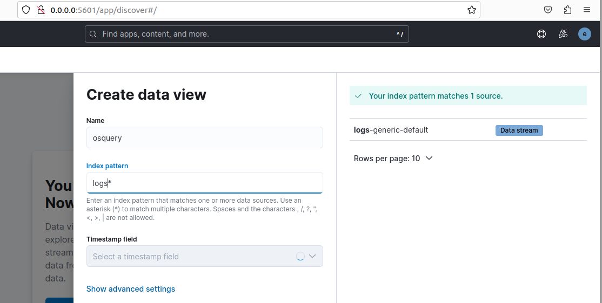Click the Data stream badge
Viewport: 602px width, 303px height.
point(519,130)
